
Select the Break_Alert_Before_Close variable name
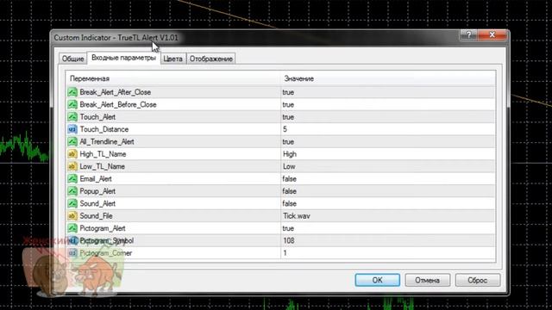coord(118,105)
